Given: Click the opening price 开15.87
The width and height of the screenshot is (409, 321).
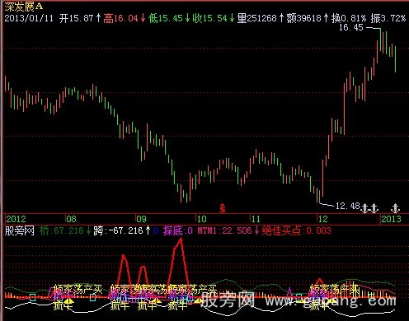Looking at the screenshot, I should point(77,18).
